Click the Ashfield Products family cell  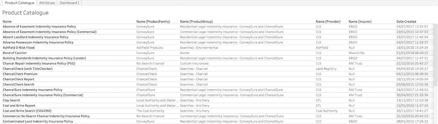tap(150, 48)
